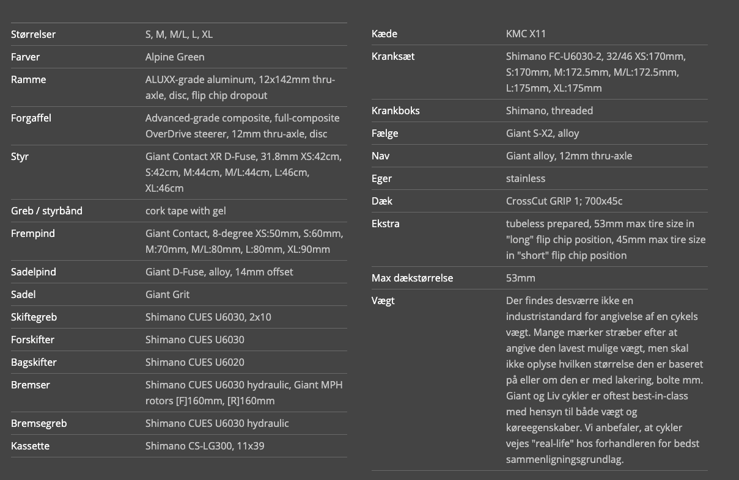Click the 'Kranksæt' label
739x480 pixels.
393,56
